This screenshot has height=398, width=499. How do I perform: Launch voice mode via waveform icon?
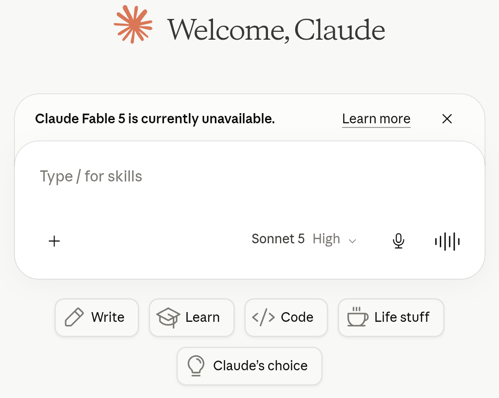click(447, 241)
